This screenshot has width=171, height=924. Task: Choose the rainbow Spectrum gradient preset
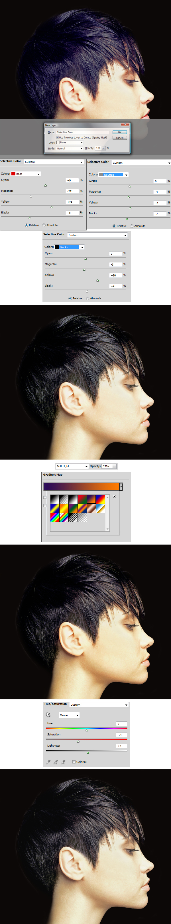(x=55, y=517)
